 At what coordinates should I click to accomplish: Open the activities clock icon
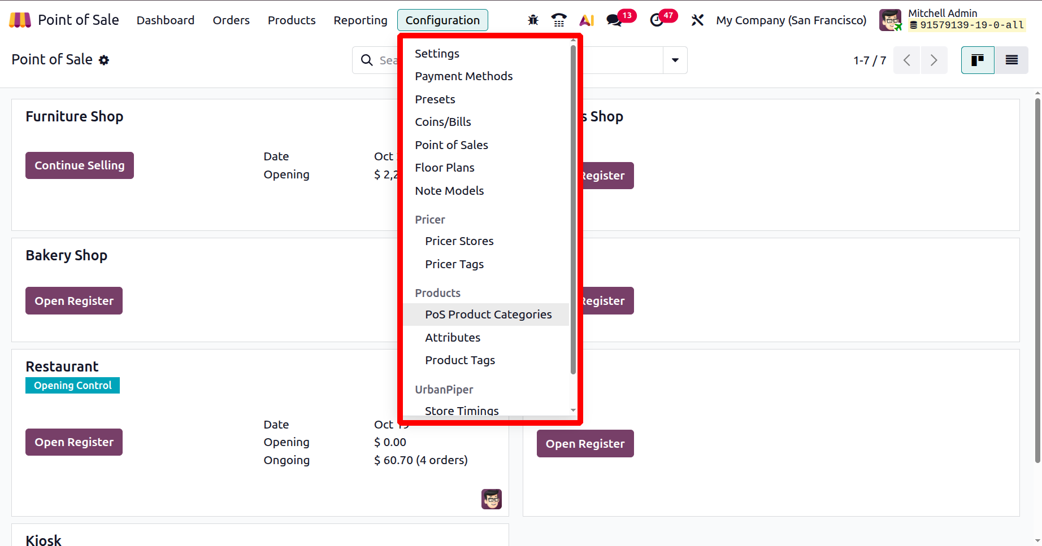[657, 20]
